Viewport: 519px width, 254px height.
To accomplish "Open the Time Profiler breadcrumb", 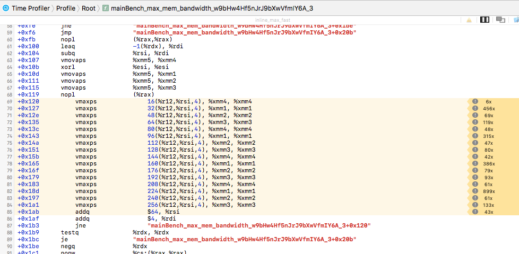I will [30, 8].
